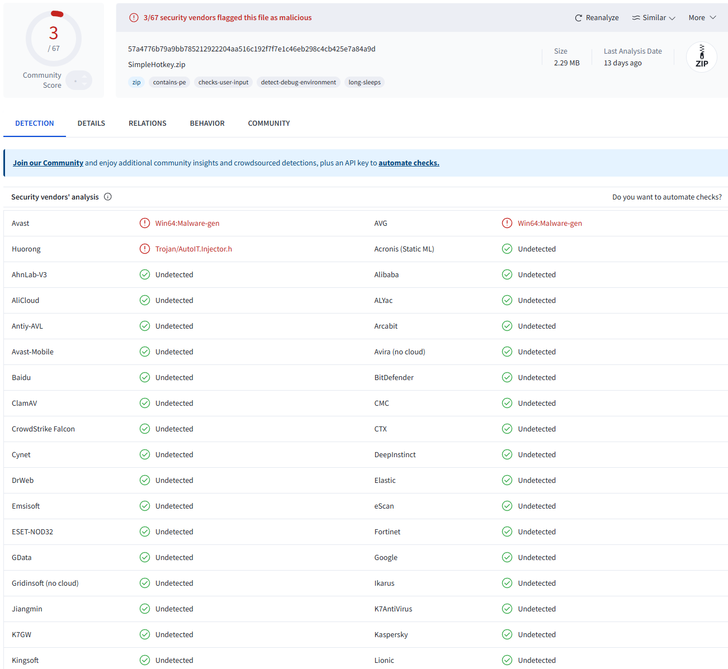728x669 pixels.
Task: Click the green check icon for Arcabit
Action: point(507,326)
